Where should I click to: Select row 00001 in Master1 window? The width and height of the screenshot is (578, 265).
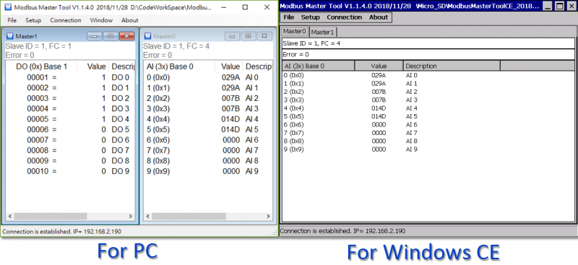click(x=70, y=78)
